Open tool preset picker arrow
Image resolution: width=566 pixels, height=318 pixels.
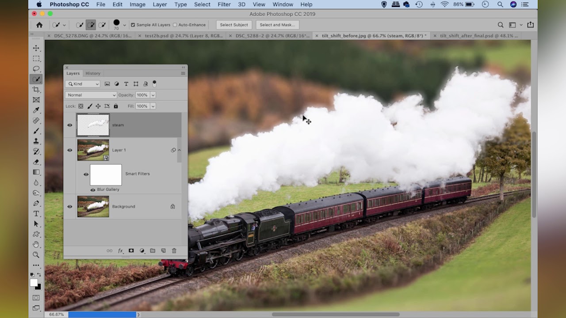64,25
